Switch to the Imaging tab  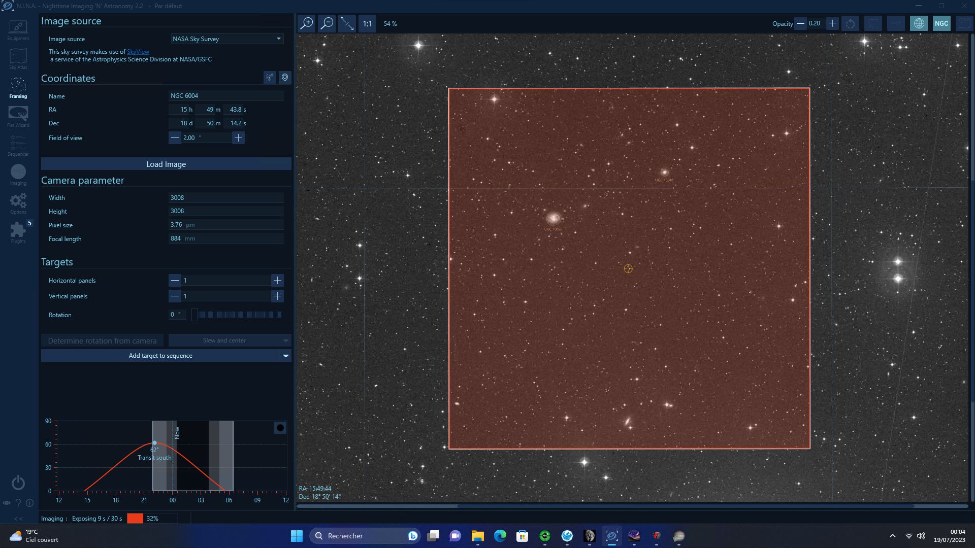[18, 175]
